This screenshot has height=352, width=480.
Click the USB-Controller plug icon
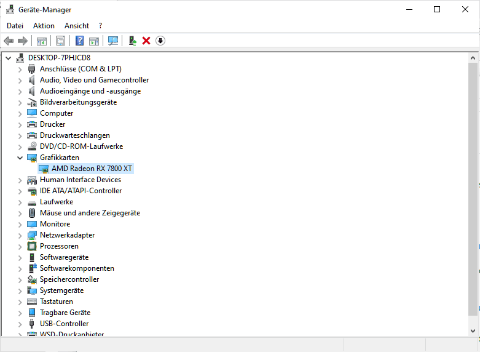(31, 324)
